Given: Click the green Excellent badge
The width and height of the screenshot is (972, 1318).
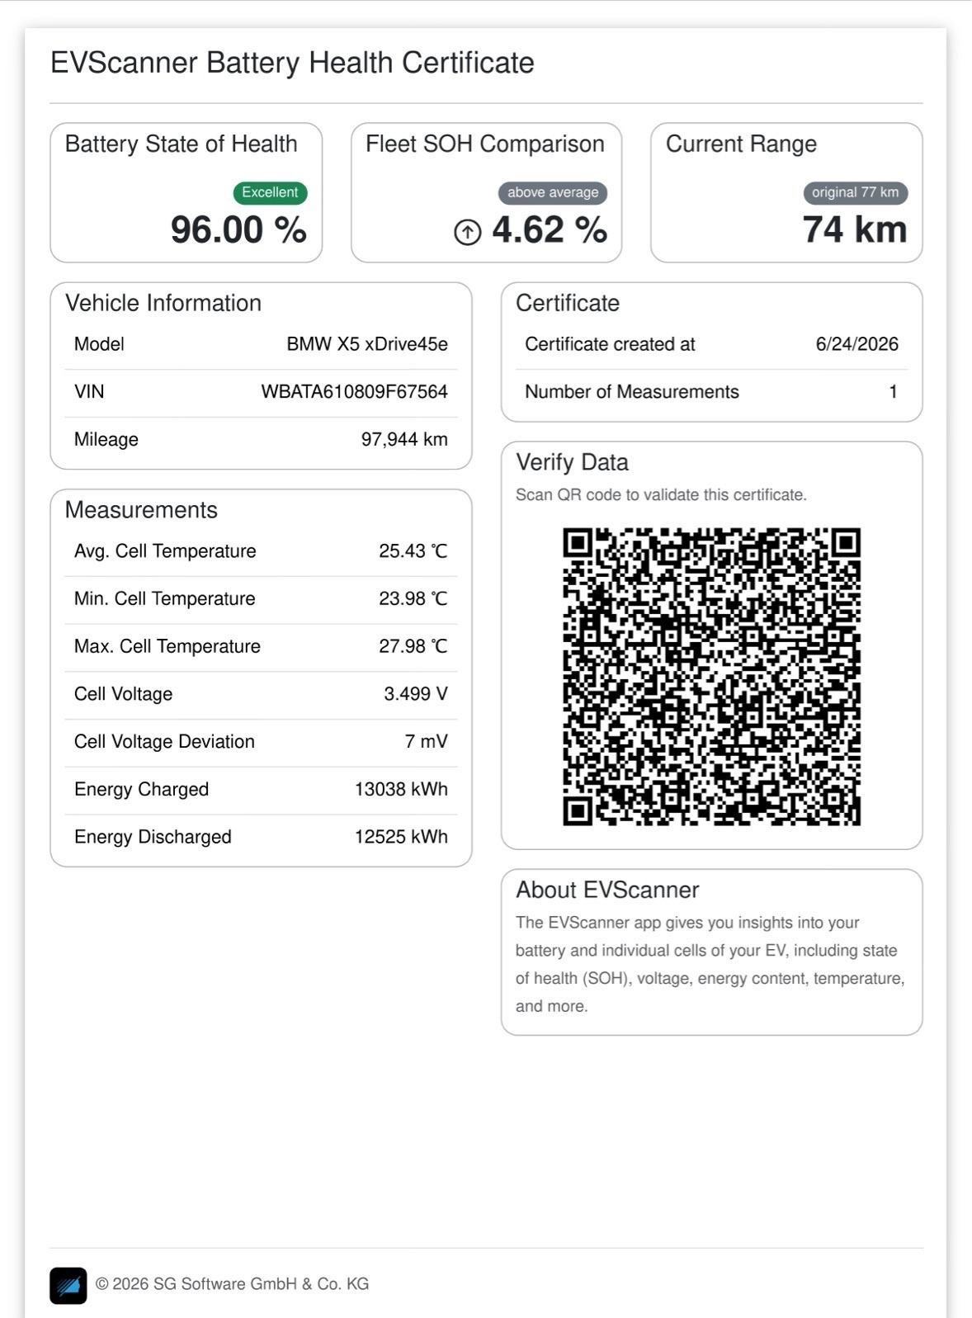Looking at the screenshot, I should pyautogui.click(x=270, y=192).
